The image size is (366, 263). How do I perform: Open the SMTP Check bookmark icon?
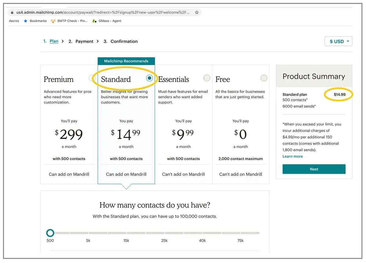tap(53, 21)
